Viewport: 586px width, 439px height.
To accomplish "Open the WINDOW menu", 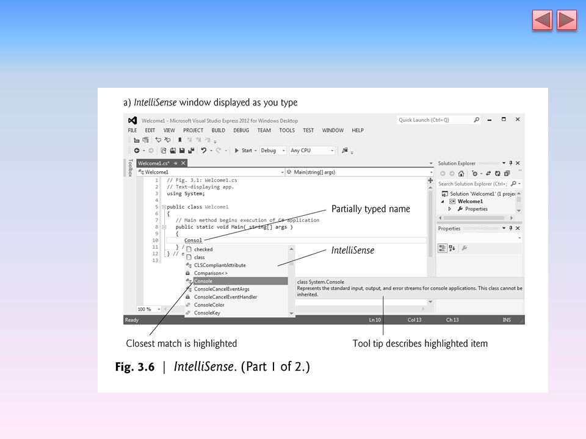I will (x=333, y=130).
